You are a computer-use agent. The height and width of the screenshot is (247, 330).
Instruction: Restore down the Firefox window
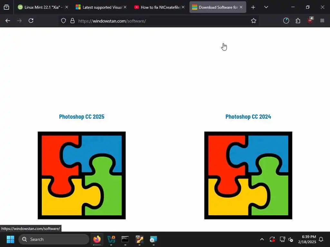[x=308, y=7]
